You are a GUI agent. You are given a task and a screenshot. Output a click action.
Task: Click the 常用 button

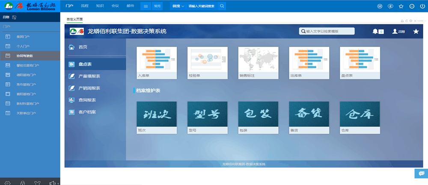pos(157,6)
